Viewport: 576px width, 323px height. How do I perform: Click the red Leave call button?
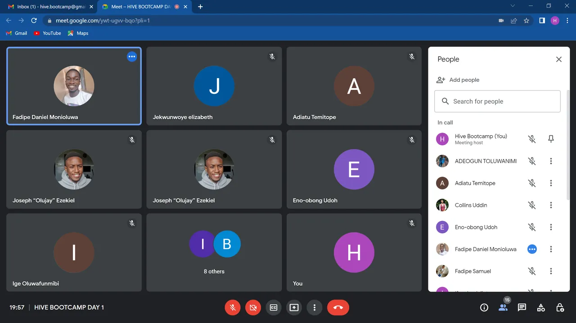(x=338, y=308)
